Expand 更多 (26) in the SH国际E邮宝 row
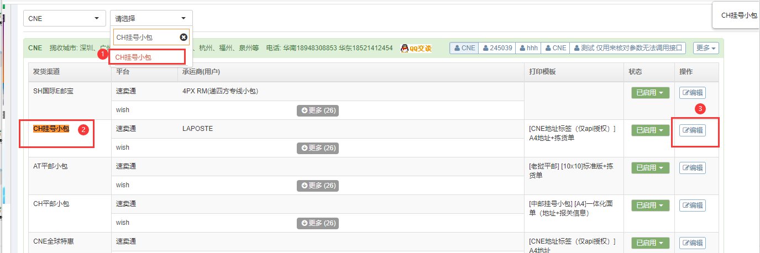760x253 pixels. click(x=318, y=110)
